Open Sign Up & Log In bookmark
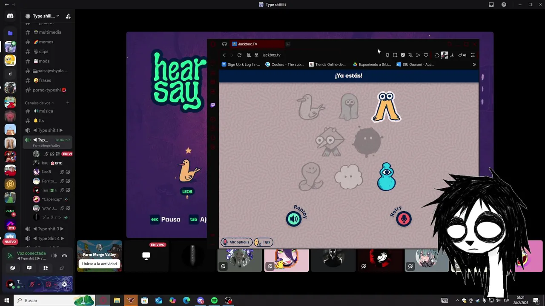The height and width of the screenshot is (306, 545). (x=241, y=65)
